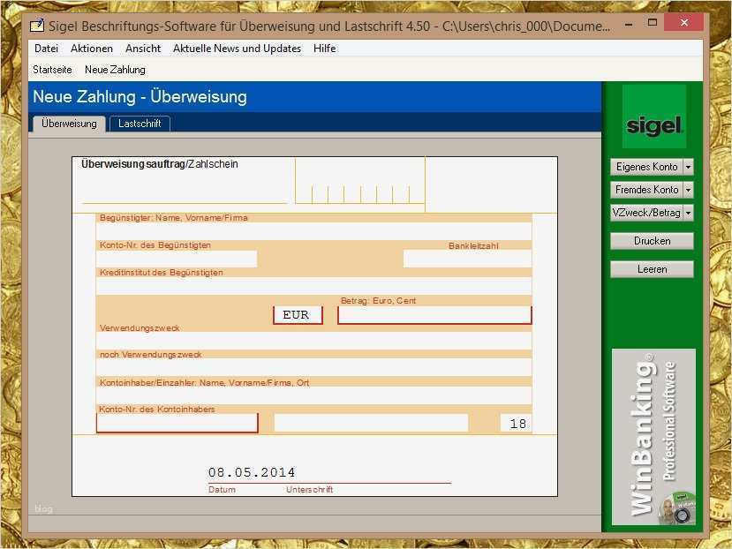This screenshot has width=732, height=549.
Task: Focus the Bankleitzahl field
Action: [467, 259]
